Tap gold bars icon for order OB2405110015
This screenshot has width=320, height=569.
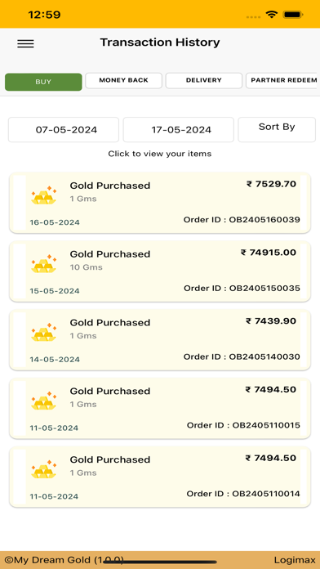43,401
